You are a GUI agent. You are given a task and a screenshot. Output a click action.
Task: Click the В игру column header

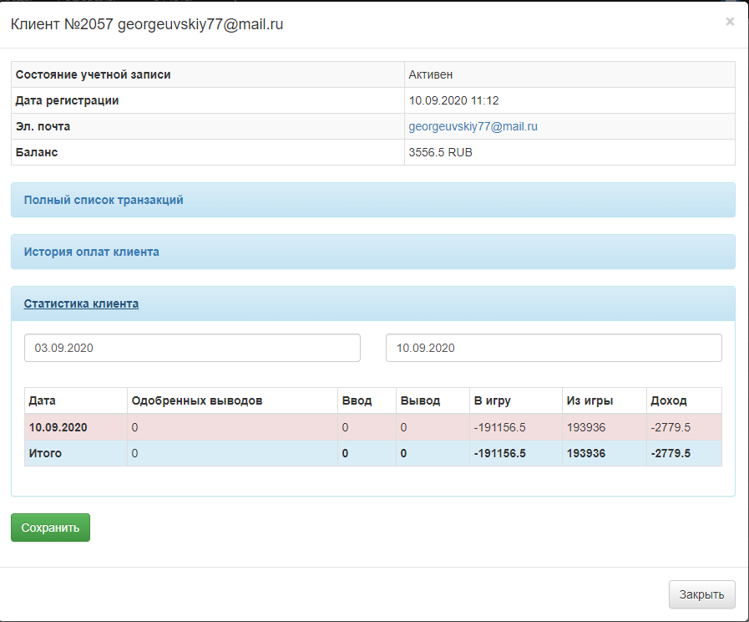[492, 401]
